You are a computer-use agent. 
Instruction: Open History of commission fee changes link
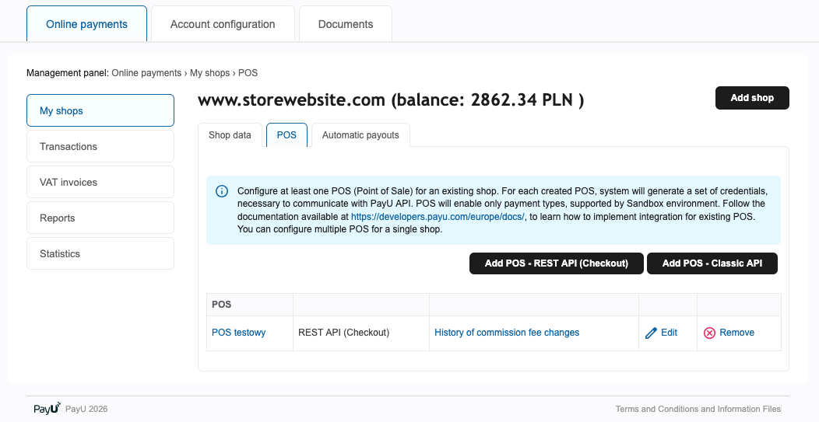click(507, 333)
